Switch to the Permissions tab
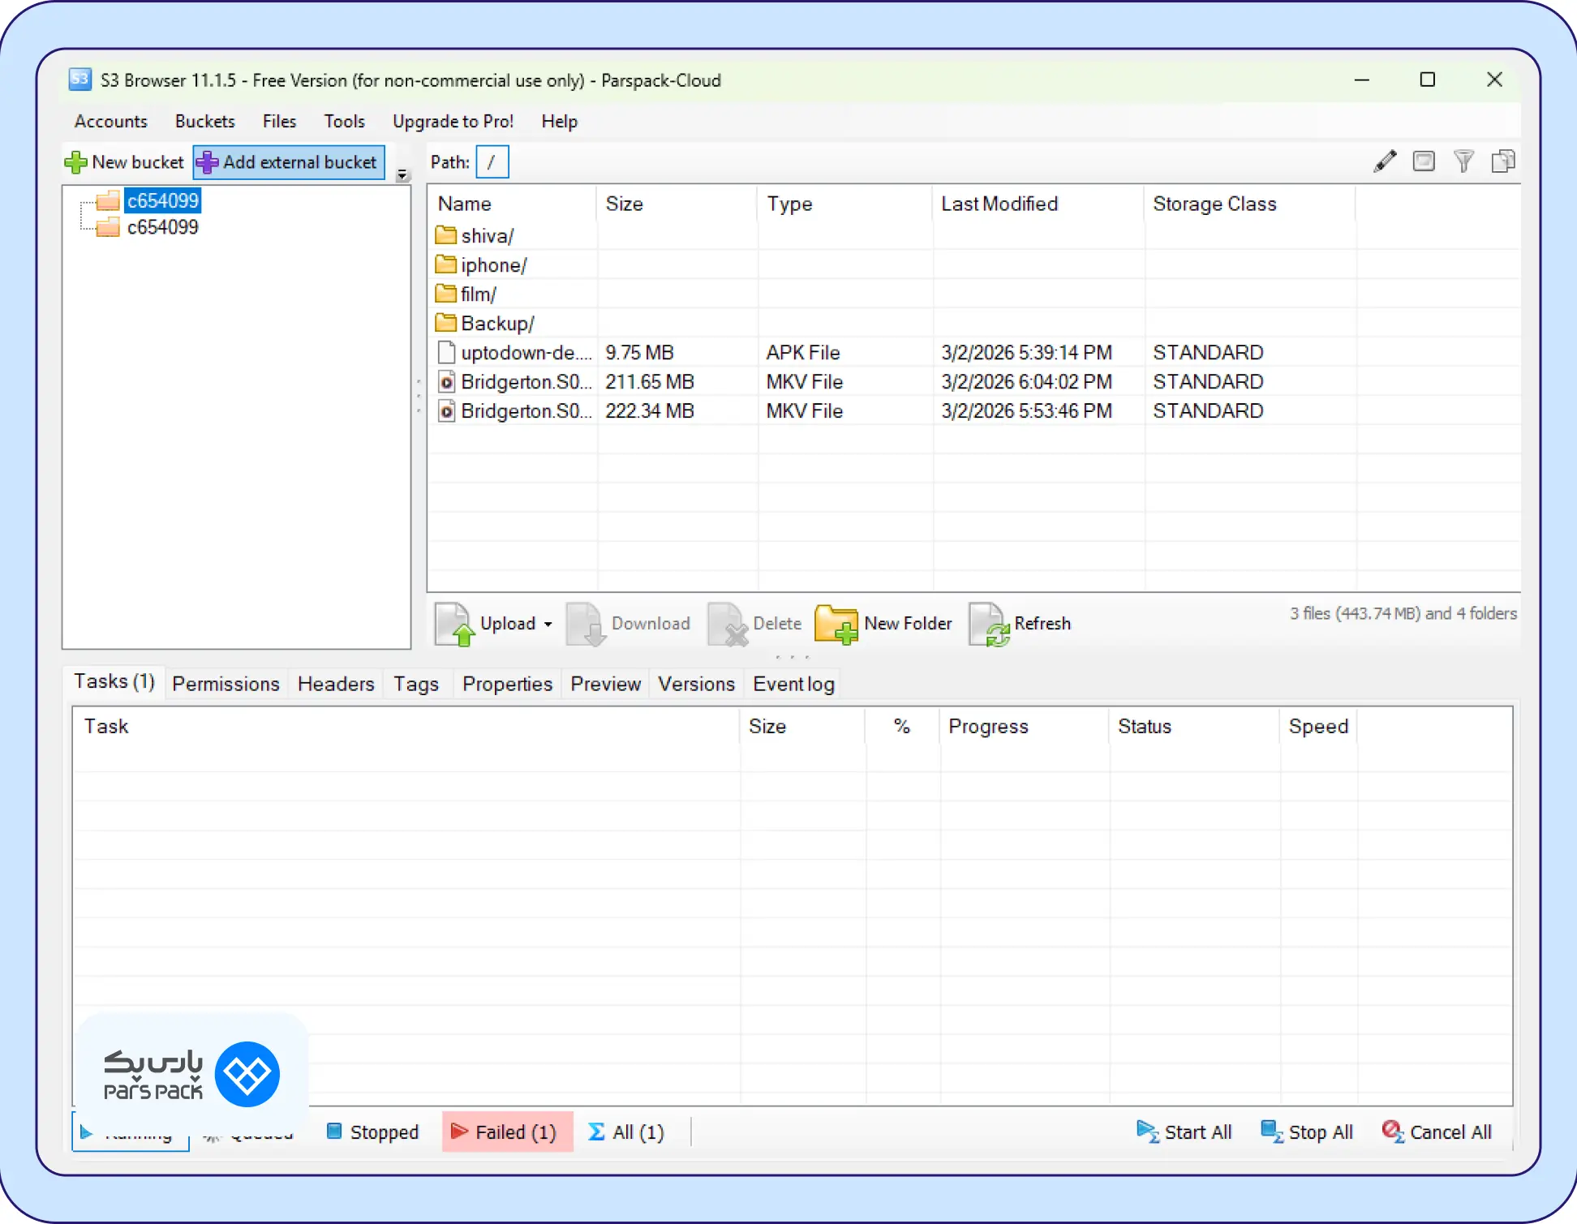This screenshot has width=1577, height=1224. click(x=226, y=684)
